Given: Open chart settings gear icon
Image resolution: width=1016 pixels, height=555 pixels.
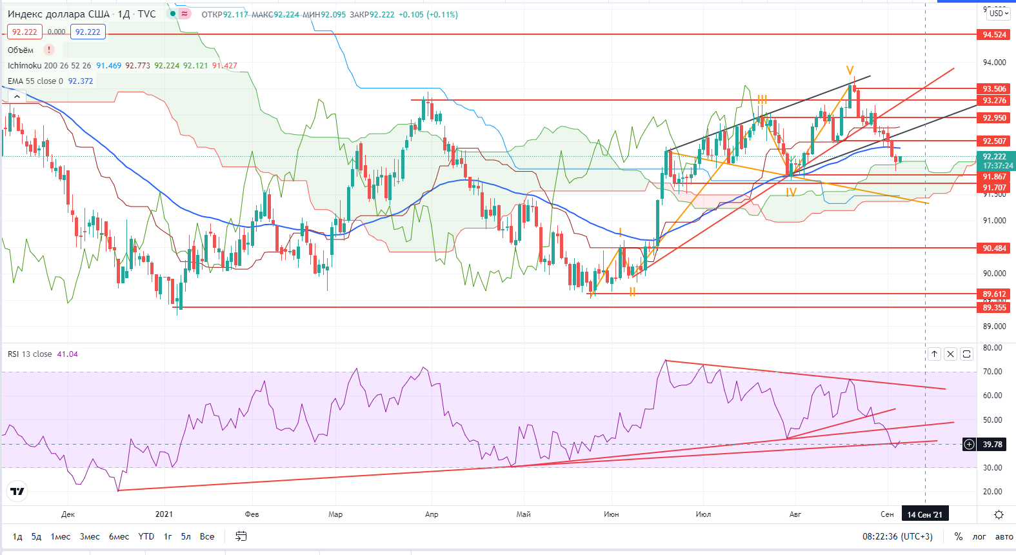Looking at the screenshot, I should tap(999, 514).
